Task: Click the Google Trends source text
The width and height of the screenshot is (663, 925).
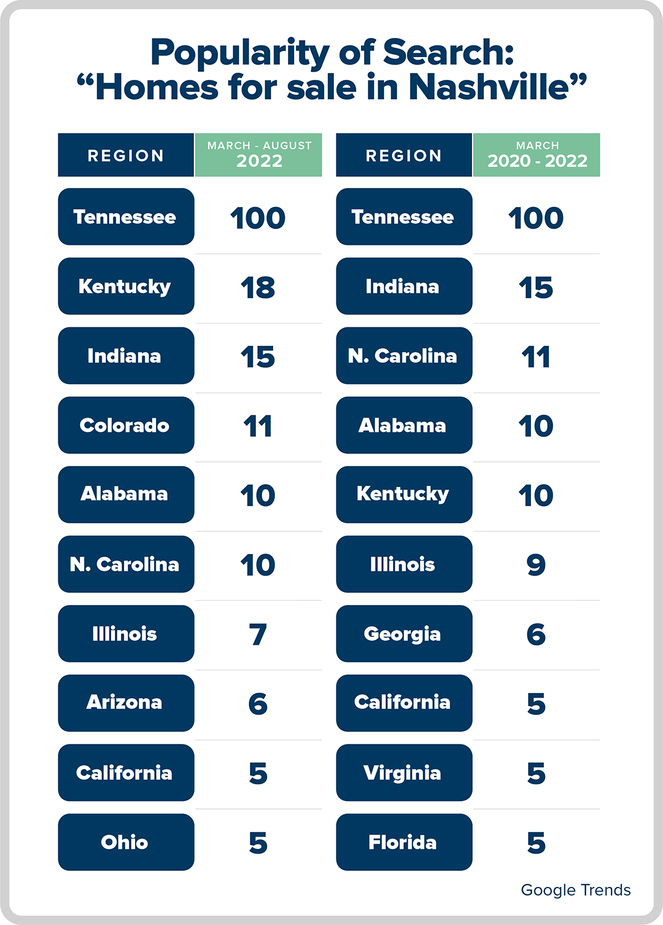Action: coord(575,890)
